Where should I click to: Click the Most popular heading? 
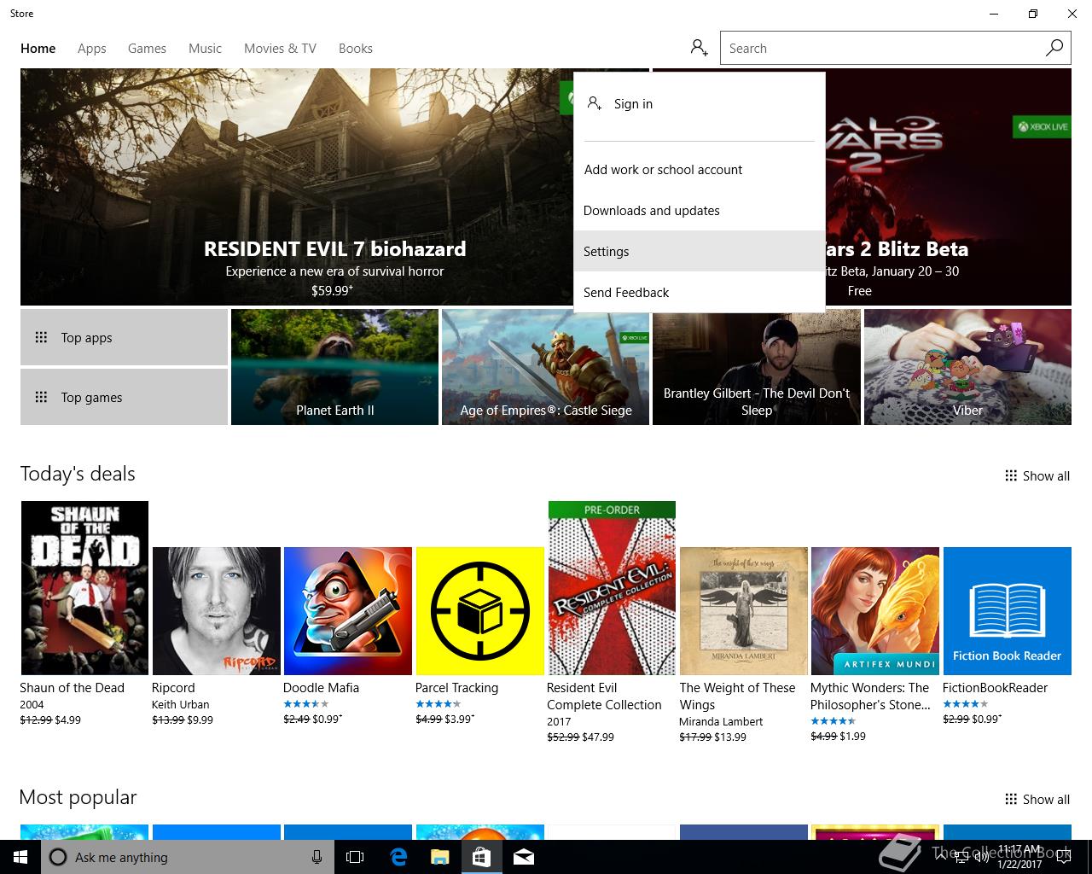tap(78, 797)
